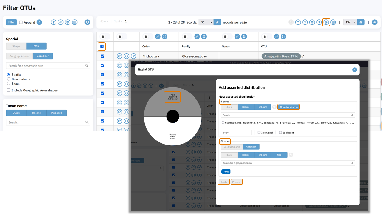
Task: Open the TSV format dropdown
Action: (350, 22)
